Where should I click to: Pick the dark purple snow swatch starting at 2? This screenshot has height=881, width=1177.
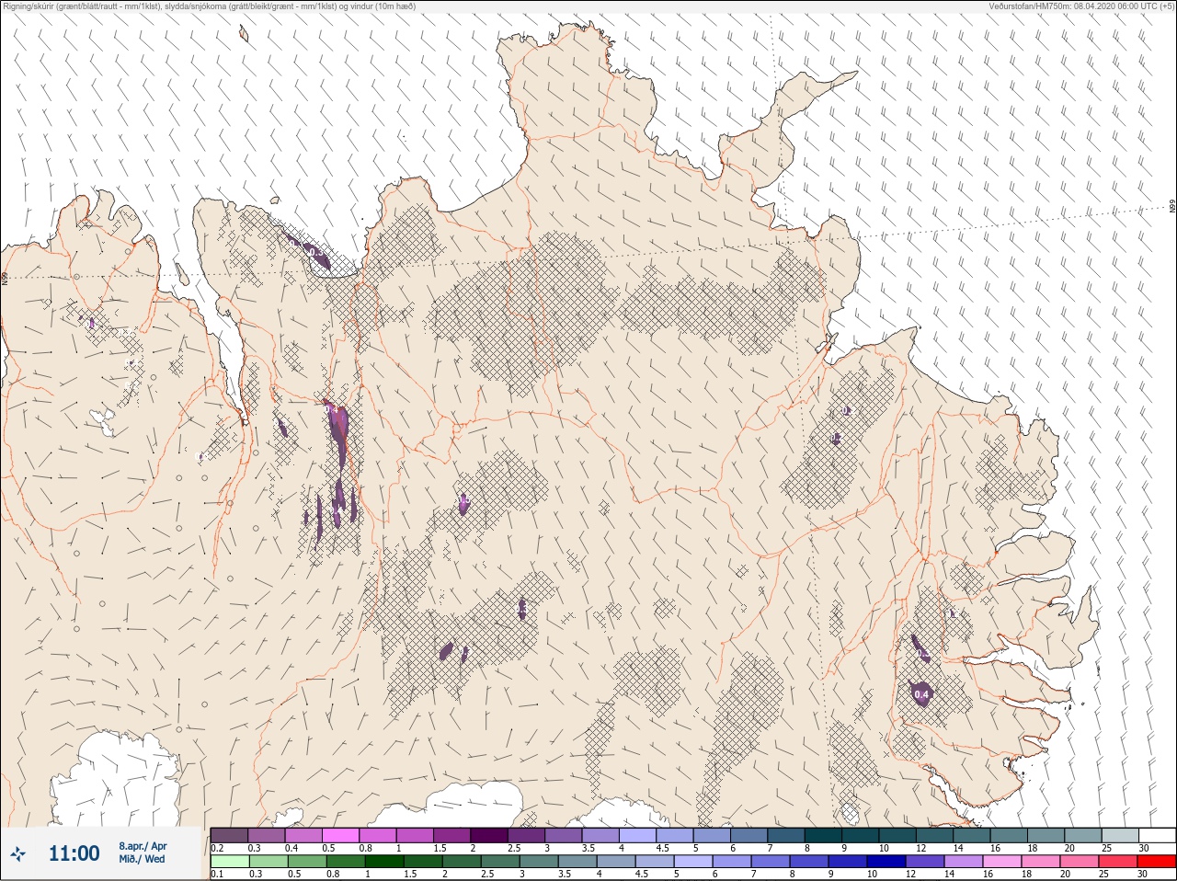pyautogui.click(x=489, y=835)
